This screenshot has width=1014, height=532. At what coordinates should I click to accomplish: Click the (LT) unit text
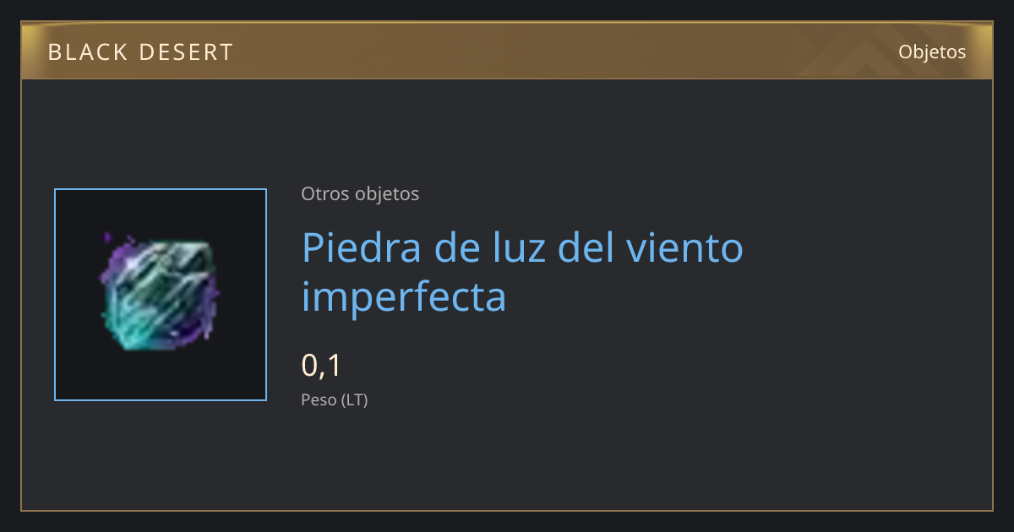[354, 400]
